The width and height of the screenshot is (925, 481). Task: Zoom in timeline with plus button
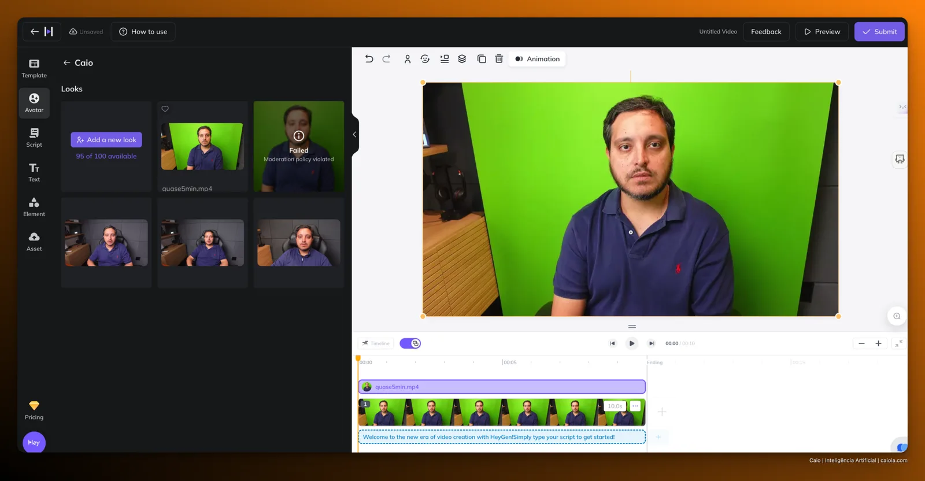click(878, 343)
